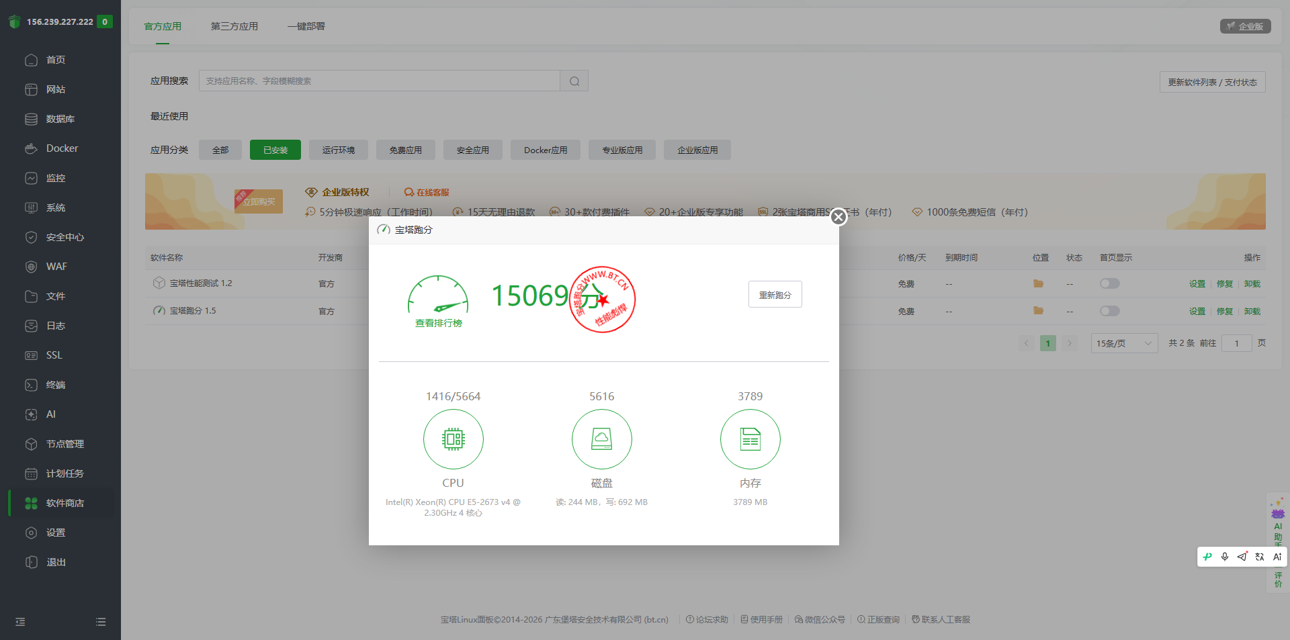Open panel 设置 in the sidebar

[x=56, y=533]
